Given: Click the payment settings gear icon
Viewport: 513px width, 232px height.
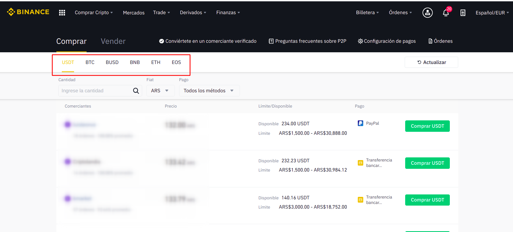Looking at the screenshot, I should (360, 41).
